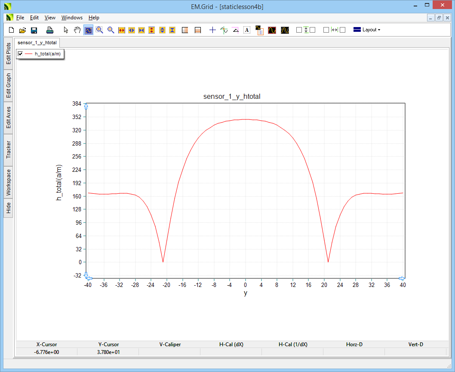Click the Edit Axes side button
Viewport: 455px width, 372px height.
click(x=9, y=118)
